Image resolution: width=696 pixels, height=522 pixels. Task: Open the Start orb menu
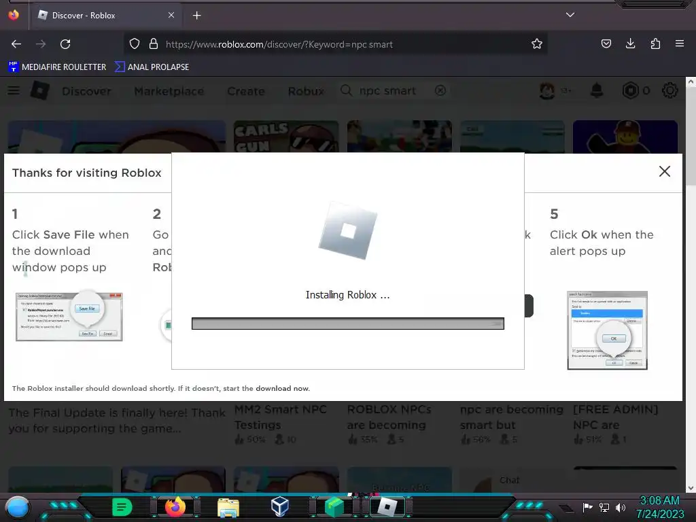coord(18,508)
